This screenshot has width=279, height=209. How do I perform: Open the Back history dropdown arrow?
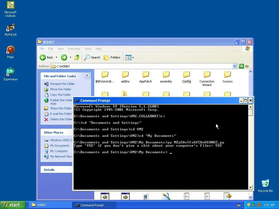pos(56,57)
